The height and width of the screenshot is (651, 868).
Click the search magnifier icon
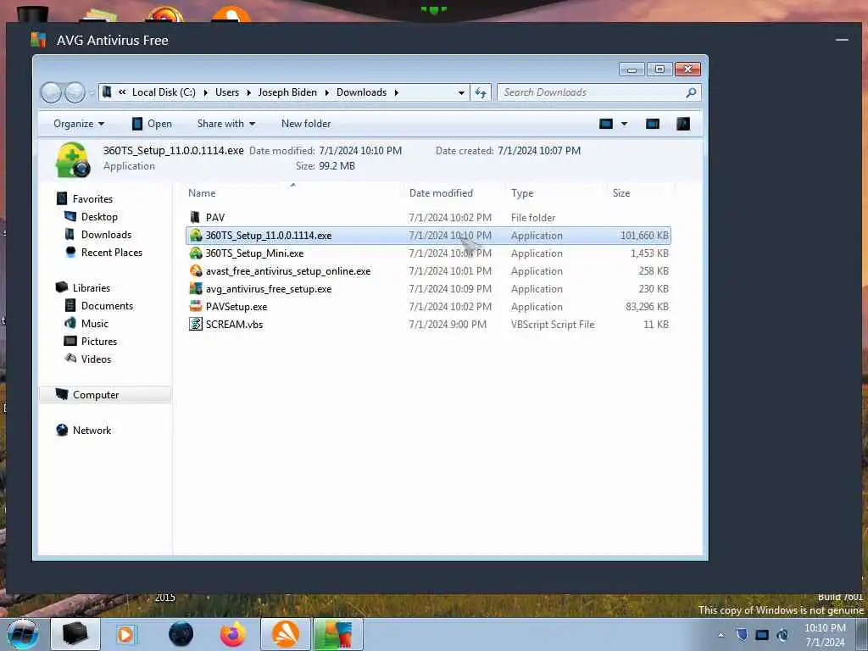pyautogui.click(x=691, y=92)
